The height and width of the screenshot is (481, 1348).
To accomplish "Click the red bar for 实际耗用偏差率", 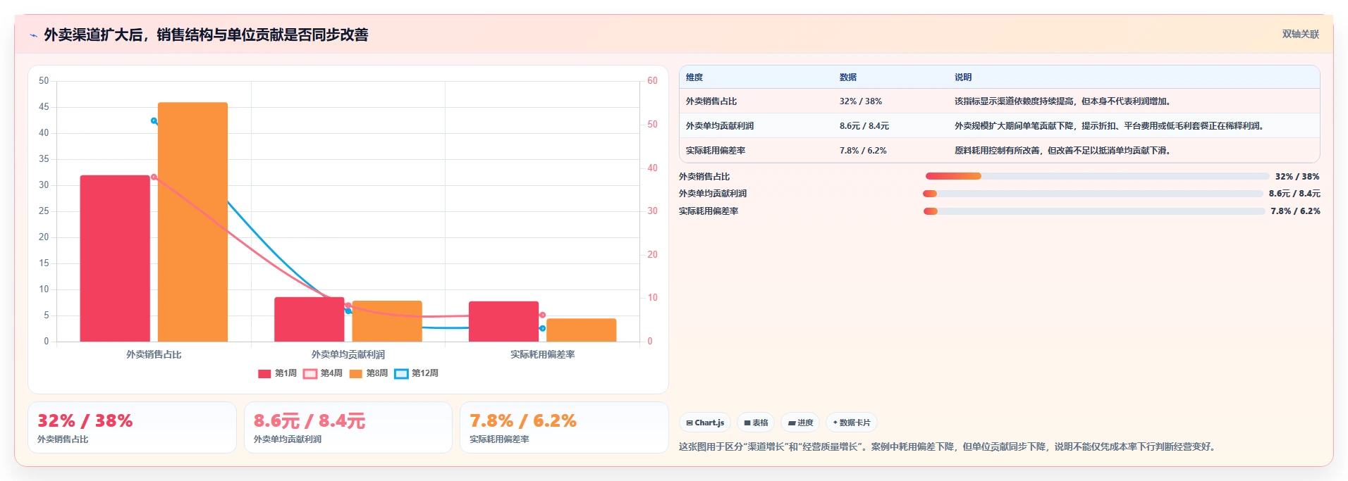I will 503,321.
